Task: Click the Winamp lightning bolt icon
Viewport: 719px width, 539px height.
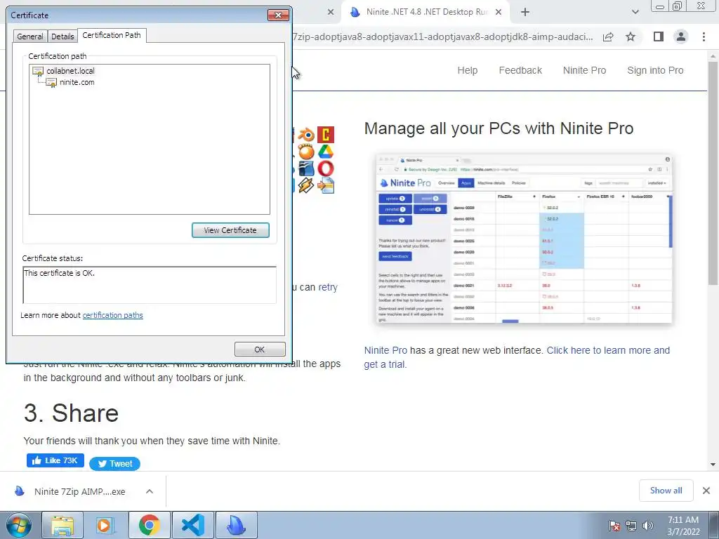Action: pyautogui.click(x=306, y=185)
